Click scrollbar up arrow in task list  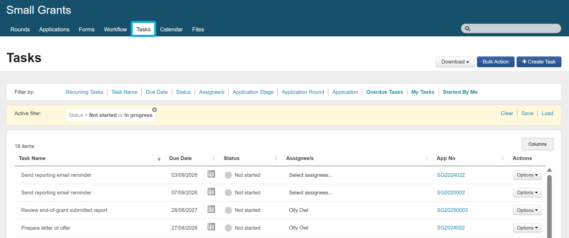pos(549,170)
